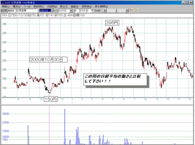The image size is (195, 145).
Task: Toggle the Scale checkbox
Action: tap(93, 10)
